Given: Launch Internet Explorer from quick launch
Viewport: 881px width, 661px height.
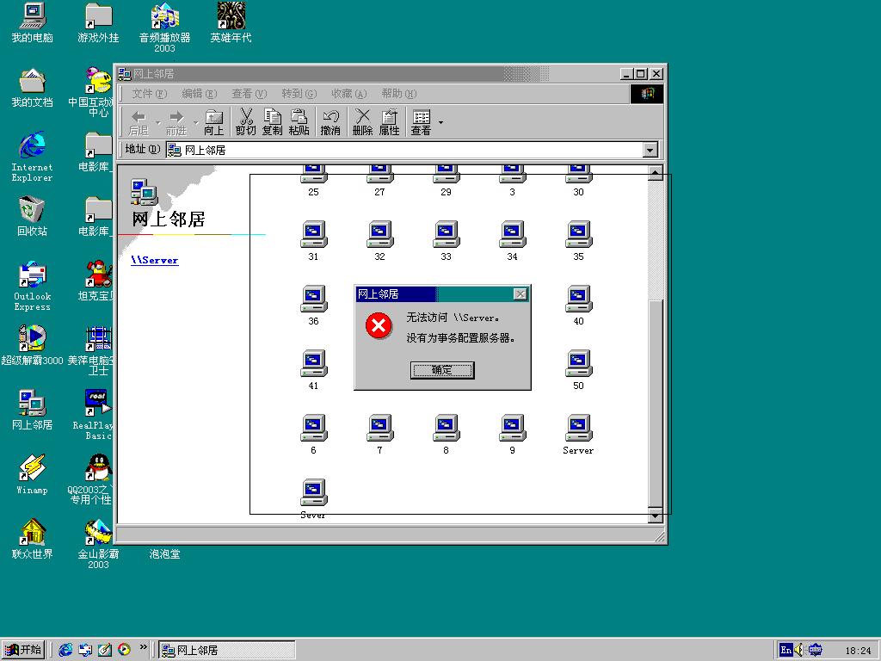Looking at the screenshot, I should (x=65, y=650).
